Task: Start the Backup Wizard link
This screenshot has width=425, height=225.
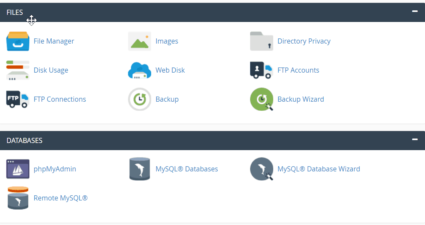Action: (301, 99)
